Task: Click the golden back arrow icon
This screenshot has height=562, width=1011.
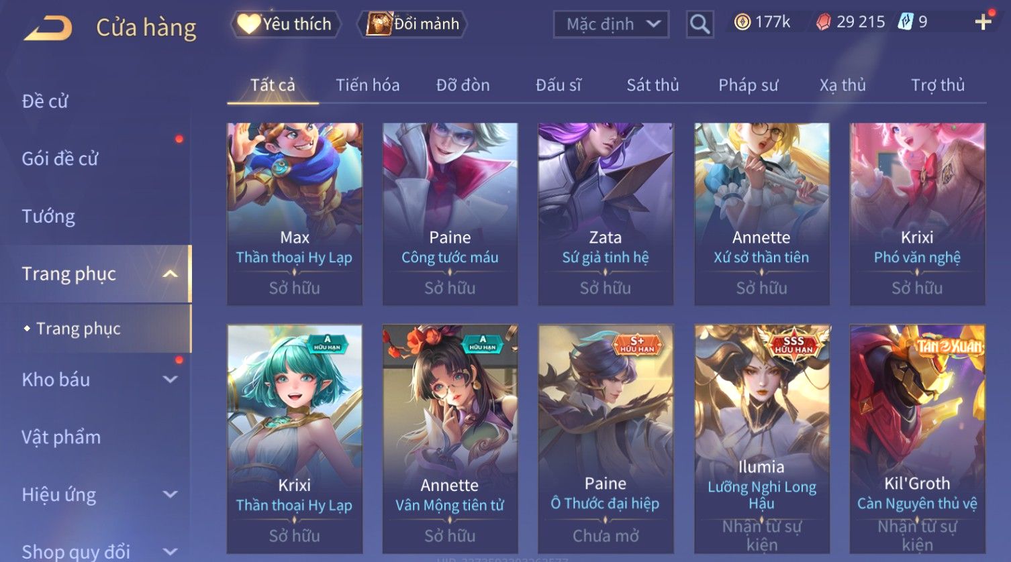Action: click(48, 28)
